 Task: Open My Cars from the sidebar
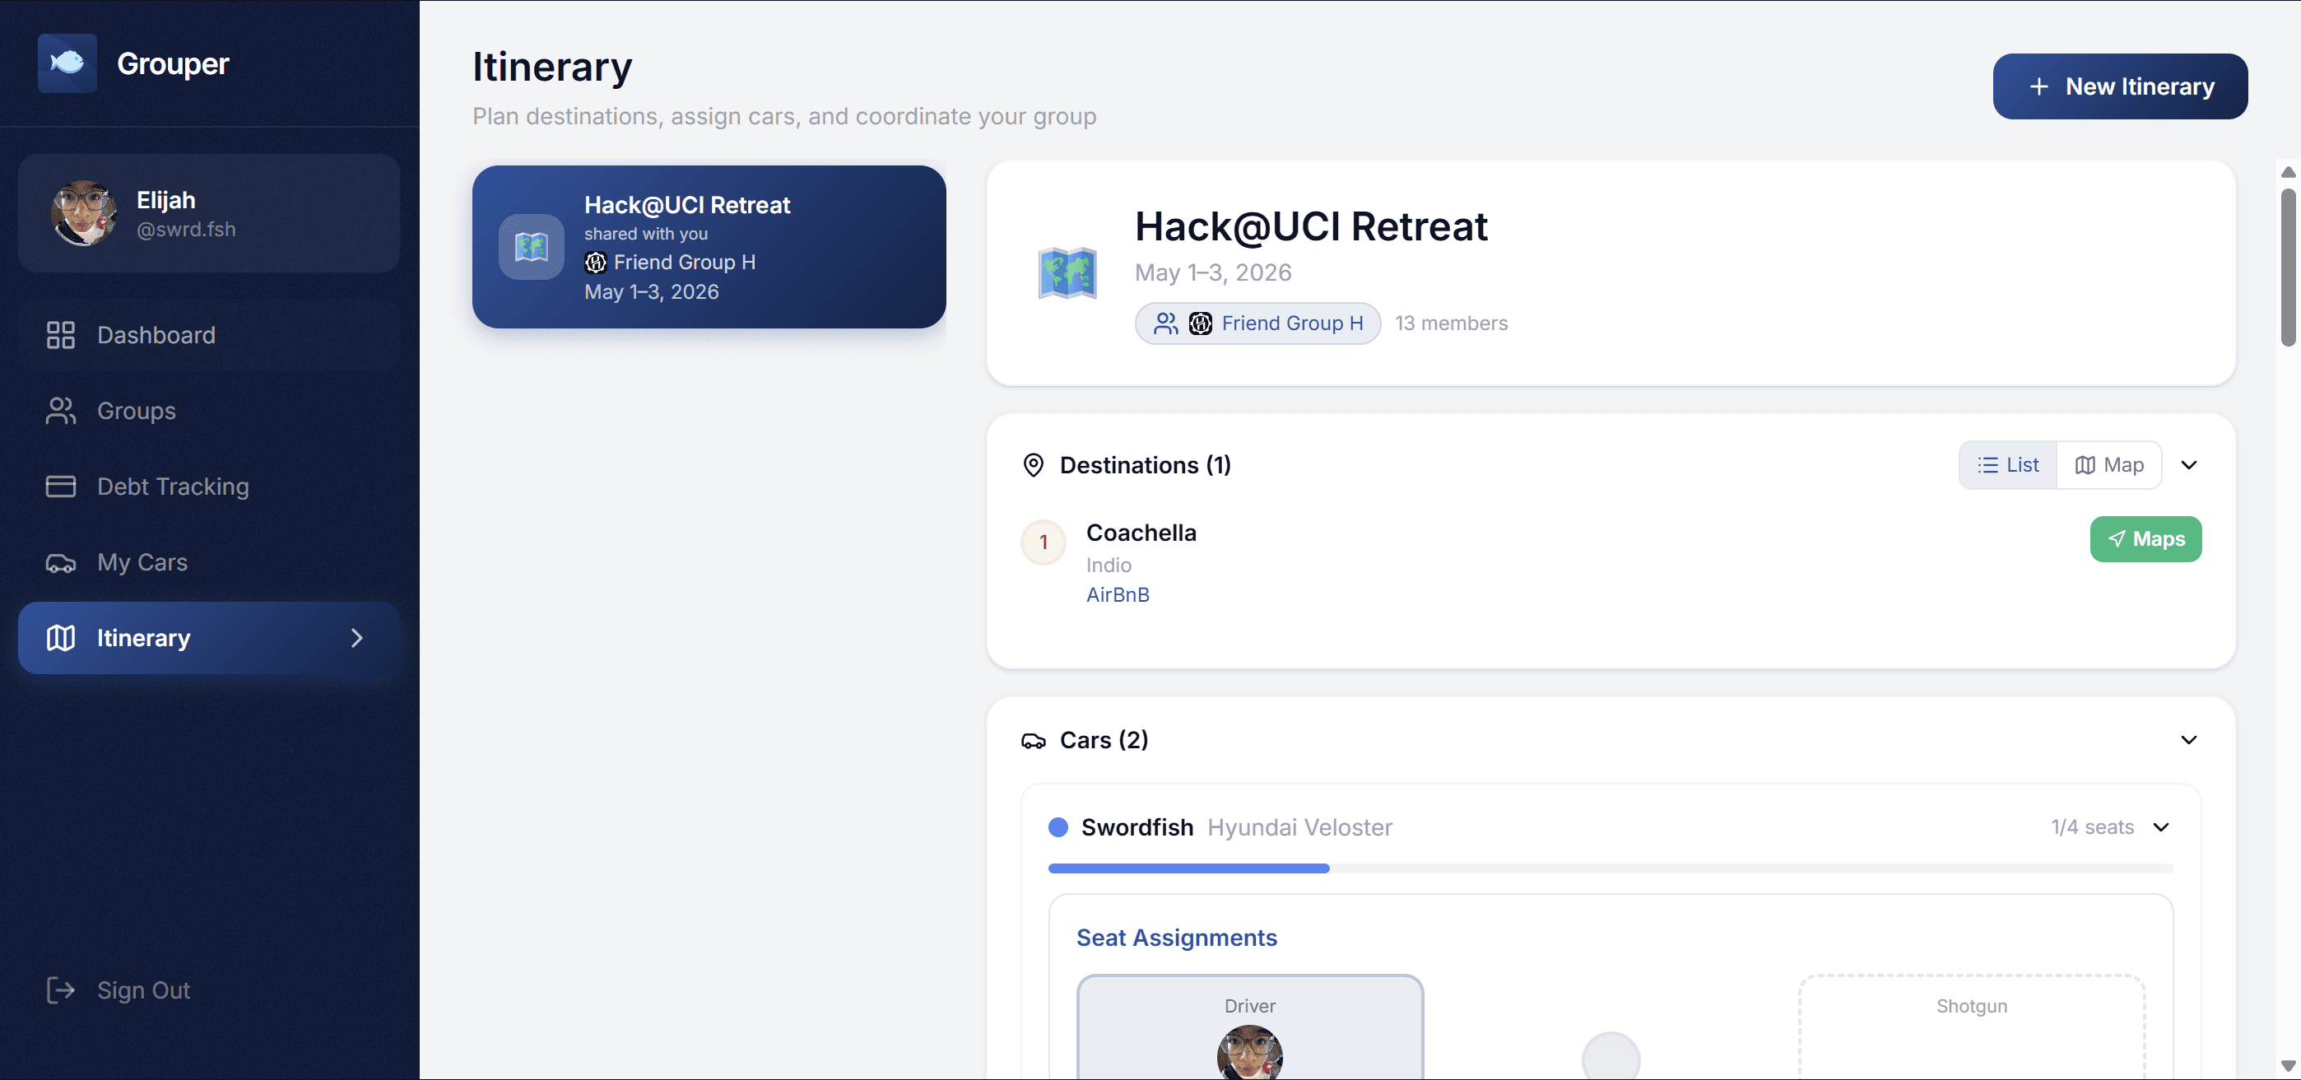coord(209,563)
